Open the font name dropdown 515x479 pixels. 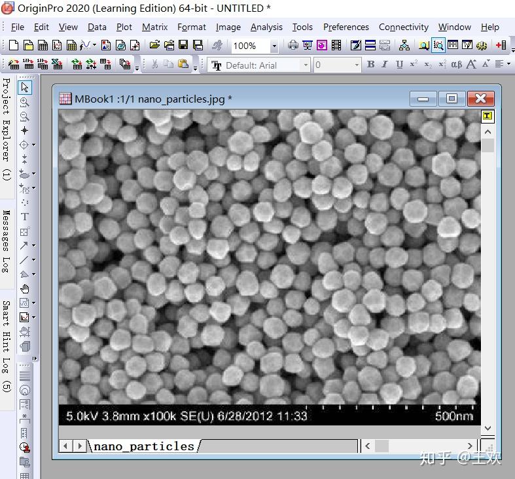tap(306, 65)
